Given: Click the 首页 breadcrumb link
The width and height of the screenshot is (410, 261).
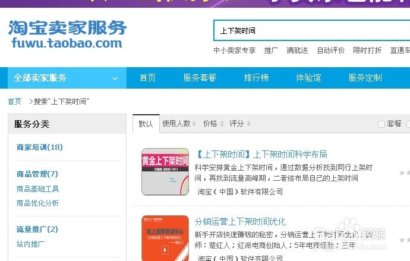Looking at the screenshot, I should (x=14, y=102).
